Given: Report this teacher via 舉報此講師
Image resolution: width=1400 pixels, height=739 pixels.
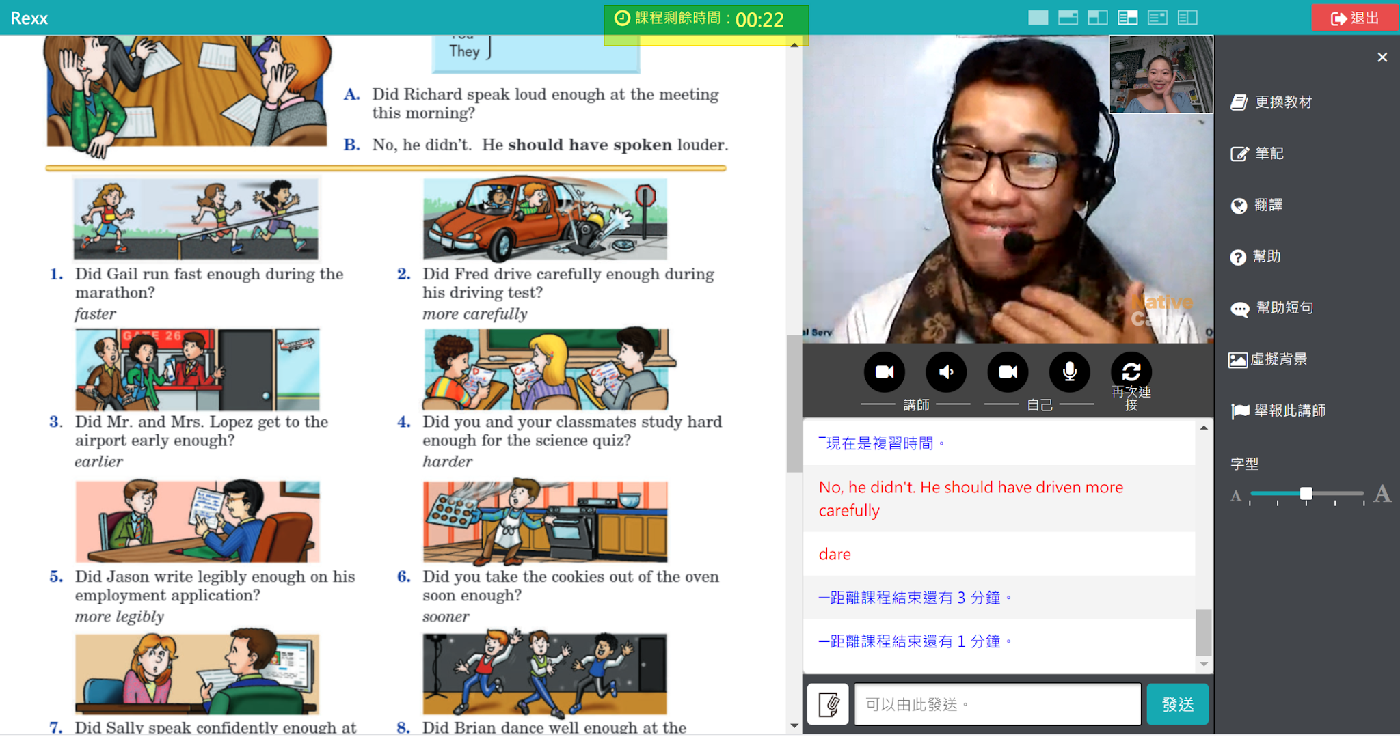Looking at the screenshot, I should tap(1278, 410).
